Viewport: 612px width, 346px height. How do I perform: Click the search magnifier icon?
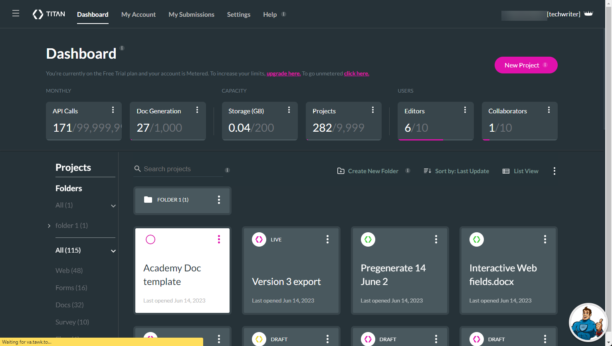pos(137,169)
